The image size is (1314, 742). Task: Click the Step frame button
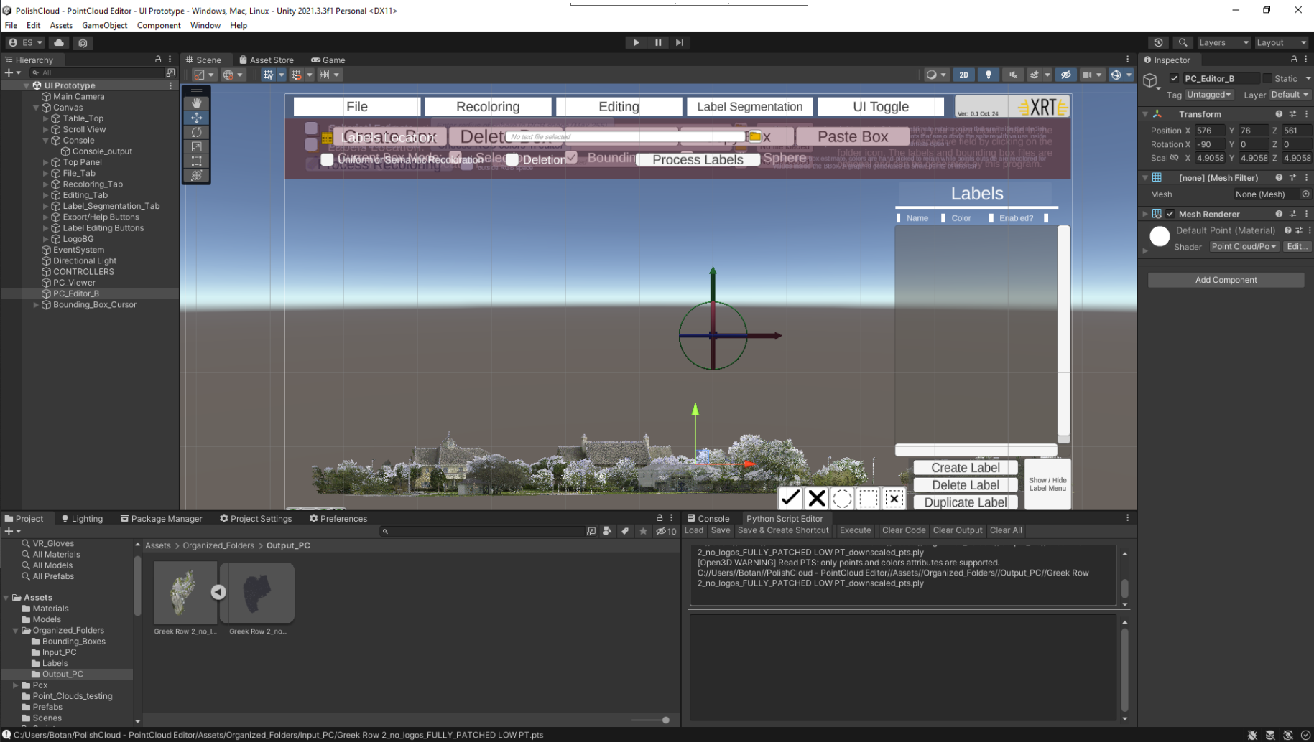(x=680, y=43)
